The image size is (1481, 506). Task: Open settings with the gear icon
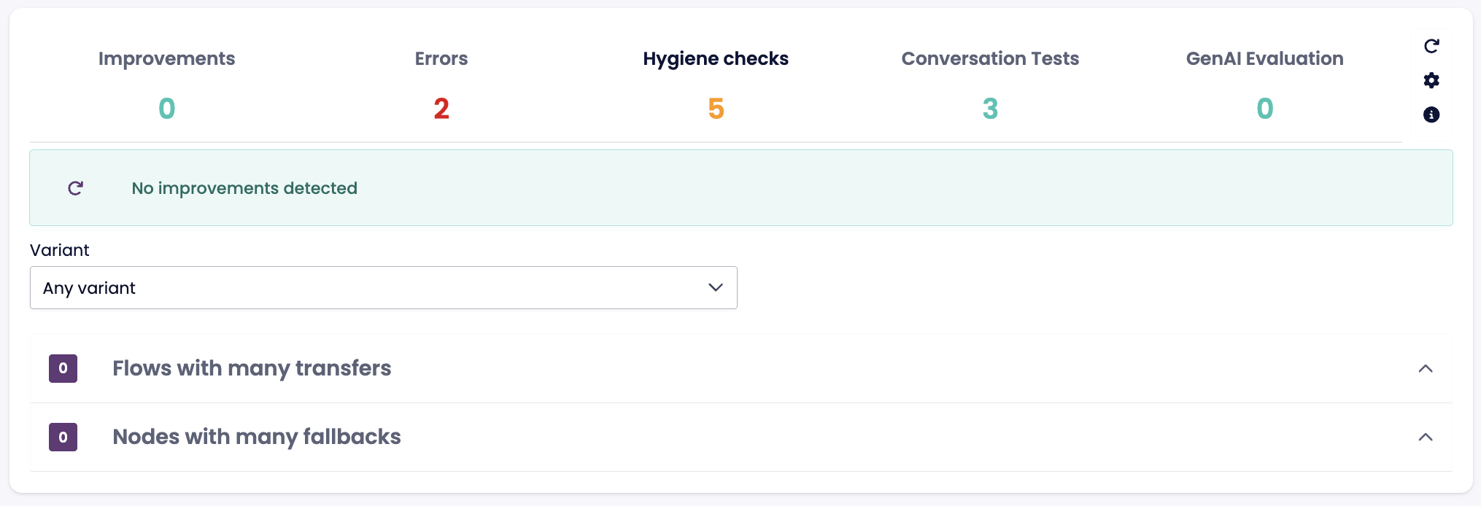click(x=1431, y=80)
